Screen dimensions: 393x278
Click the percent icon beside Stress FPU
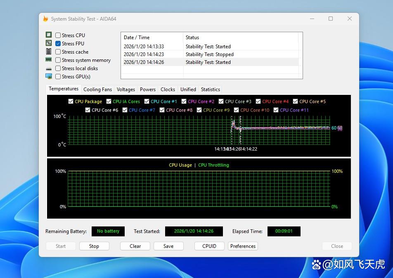click(x=49, y=43)
